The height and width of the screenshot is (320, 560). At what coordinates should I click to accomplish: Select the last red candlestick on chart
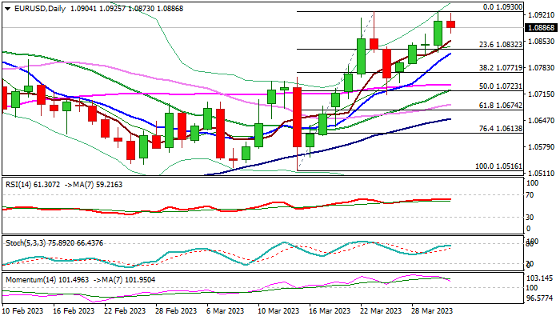[450, 24]
